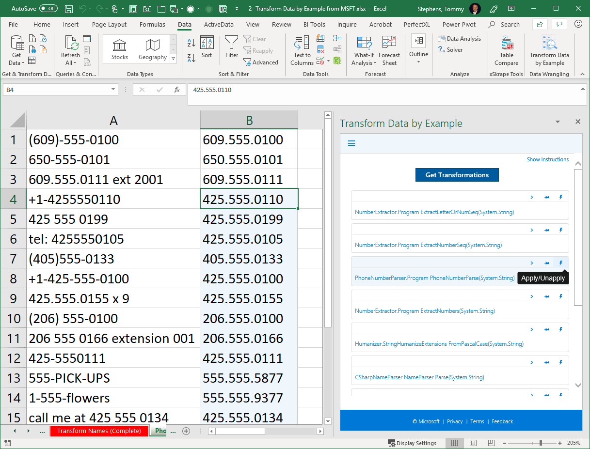Toggle the Filter funnel button

[232, 47]
